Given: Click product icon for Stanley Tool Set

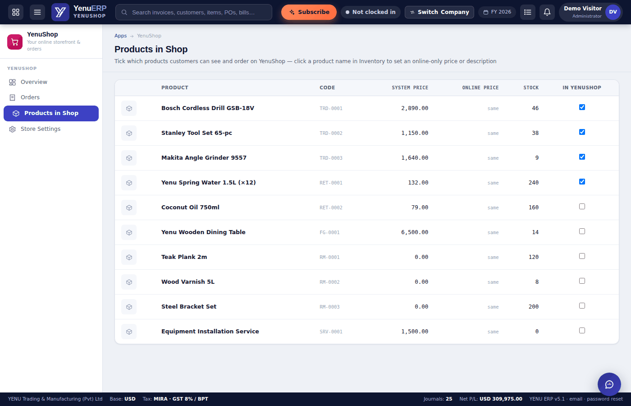Looking at the screenshot, I should tap(129, 133).
